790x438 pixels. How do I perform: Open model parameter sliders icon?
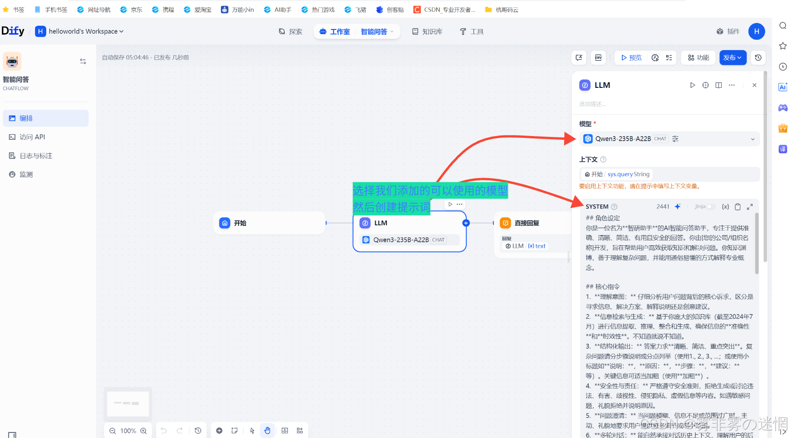tap(676, 139)
